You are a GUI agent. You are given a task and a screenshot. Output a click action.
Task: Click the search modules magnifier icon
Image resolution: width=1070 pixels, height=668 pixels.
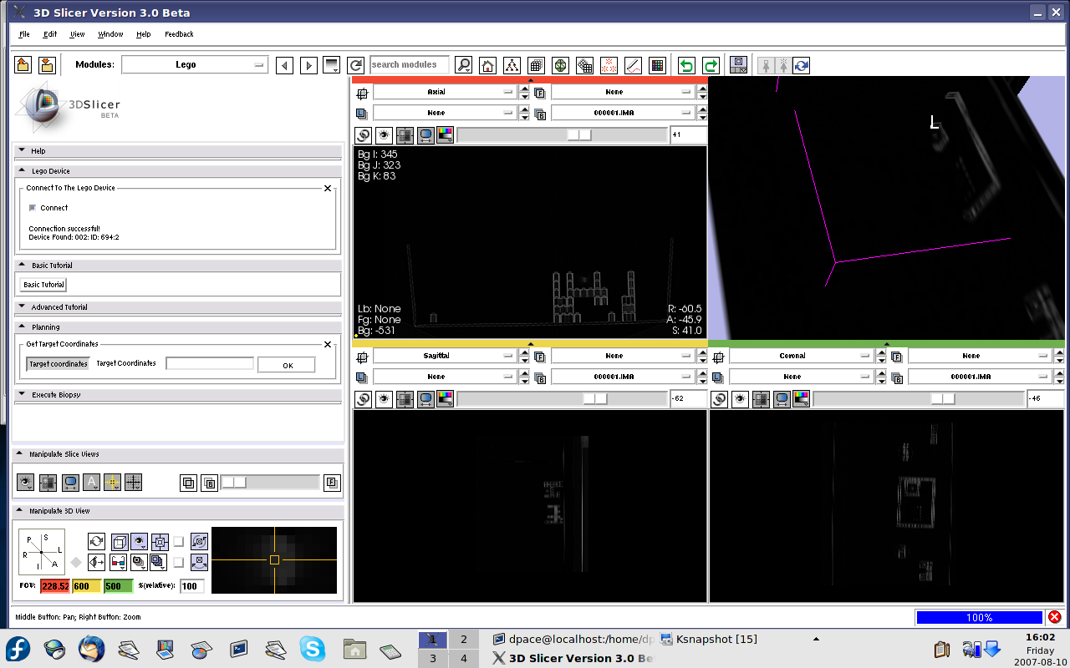click(x=463, y=65)
